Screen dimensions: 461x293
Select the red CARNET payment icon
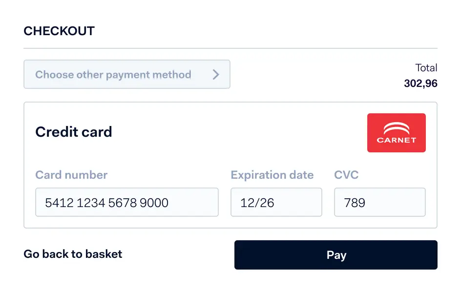396,132
